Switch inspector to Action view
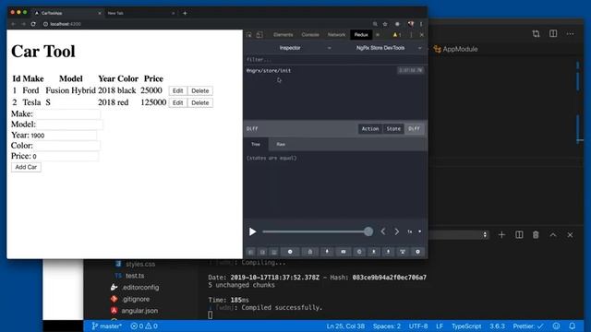 tap(369, 129)
